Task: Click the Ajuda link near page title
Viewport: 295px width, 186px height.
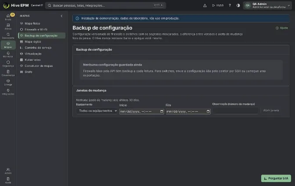Action: tap(282, 28)
